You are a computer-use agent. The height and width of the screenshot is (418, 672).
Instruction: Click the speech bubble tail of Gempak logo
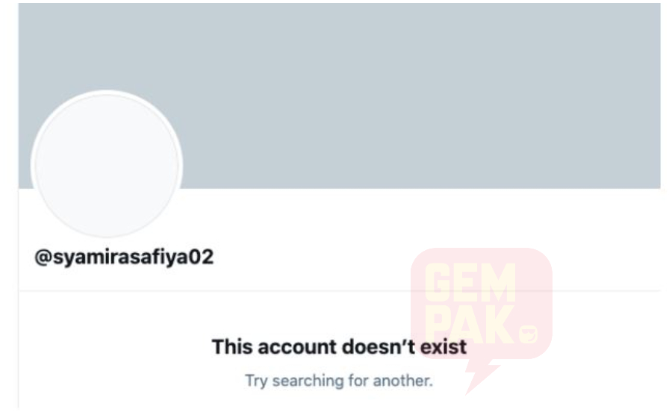481,377
